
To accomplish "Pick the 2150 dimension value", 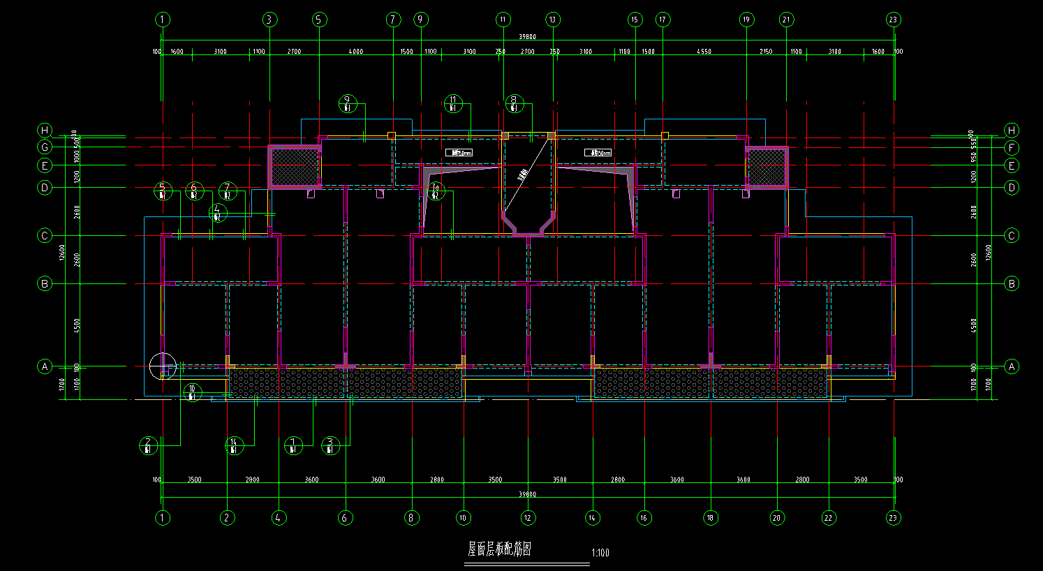I will click(x=766, y=52).
